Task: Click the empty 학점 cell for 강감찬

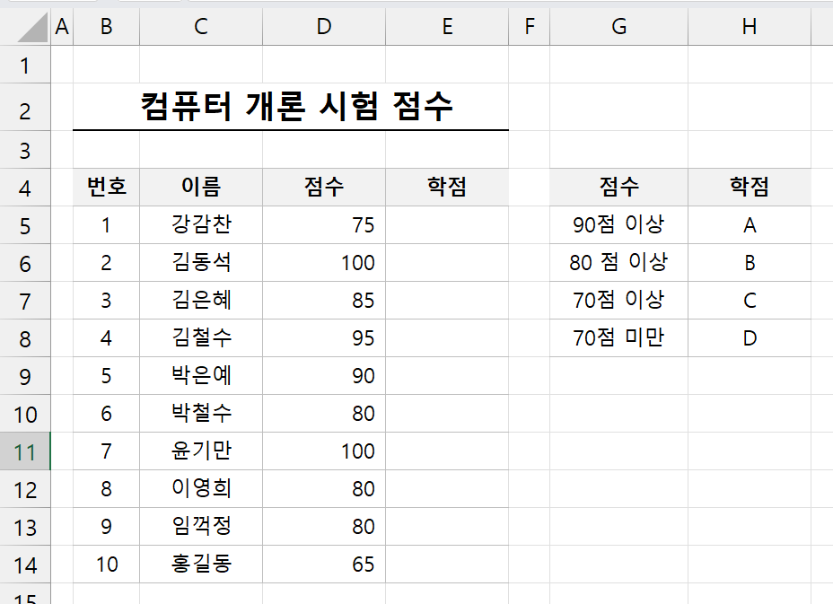Action: 447,224
